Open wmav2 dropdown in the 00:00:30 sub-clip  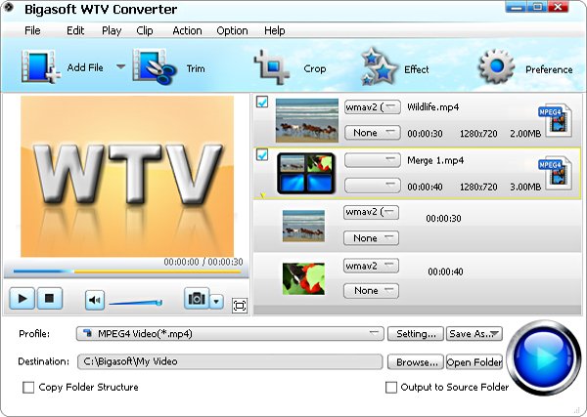coord(371,212)
